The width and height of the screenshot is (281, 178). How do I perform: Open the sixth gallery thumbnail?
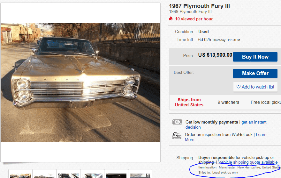[x=140, y=175]
